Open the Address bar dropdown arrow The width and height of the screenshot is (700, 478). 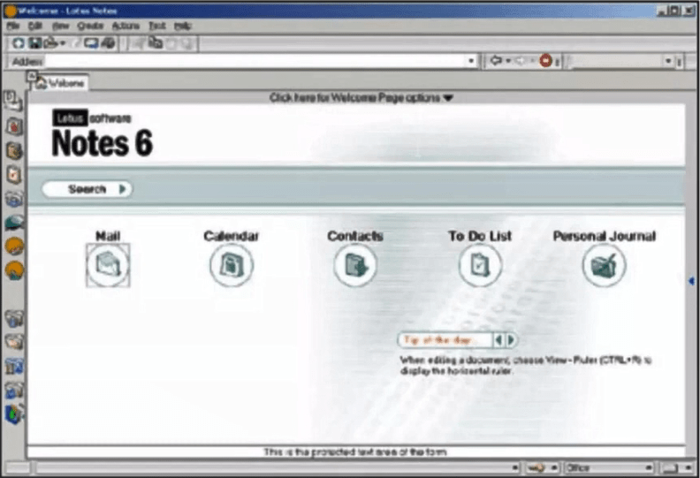(472, 61)
